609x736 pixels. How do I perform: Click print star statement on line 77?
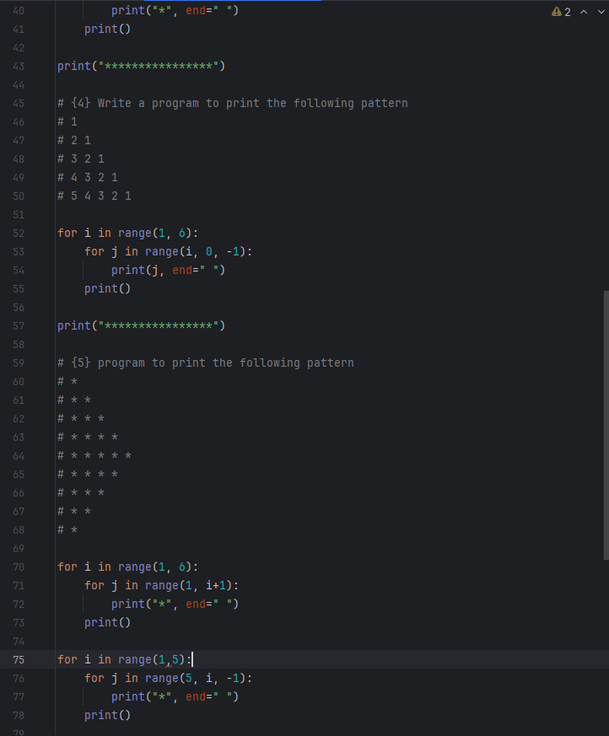[x=175, y=696]
